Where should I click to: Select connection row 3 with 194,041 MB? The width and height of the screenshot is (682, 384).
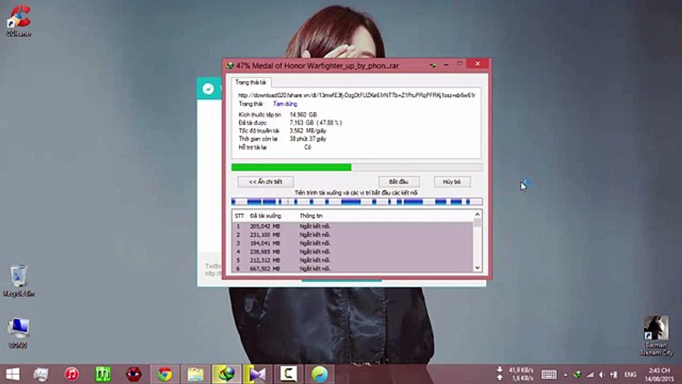353,243
